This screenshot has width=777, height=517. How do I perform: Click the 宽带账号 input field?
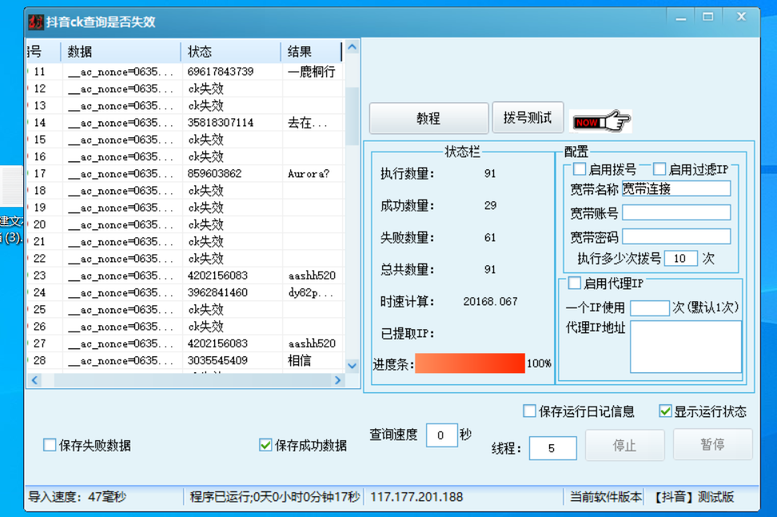point(676,213)
